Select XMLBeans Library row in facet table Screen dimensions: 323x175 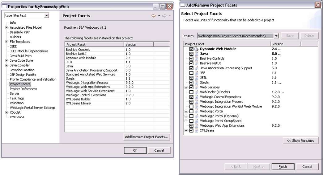117,103
